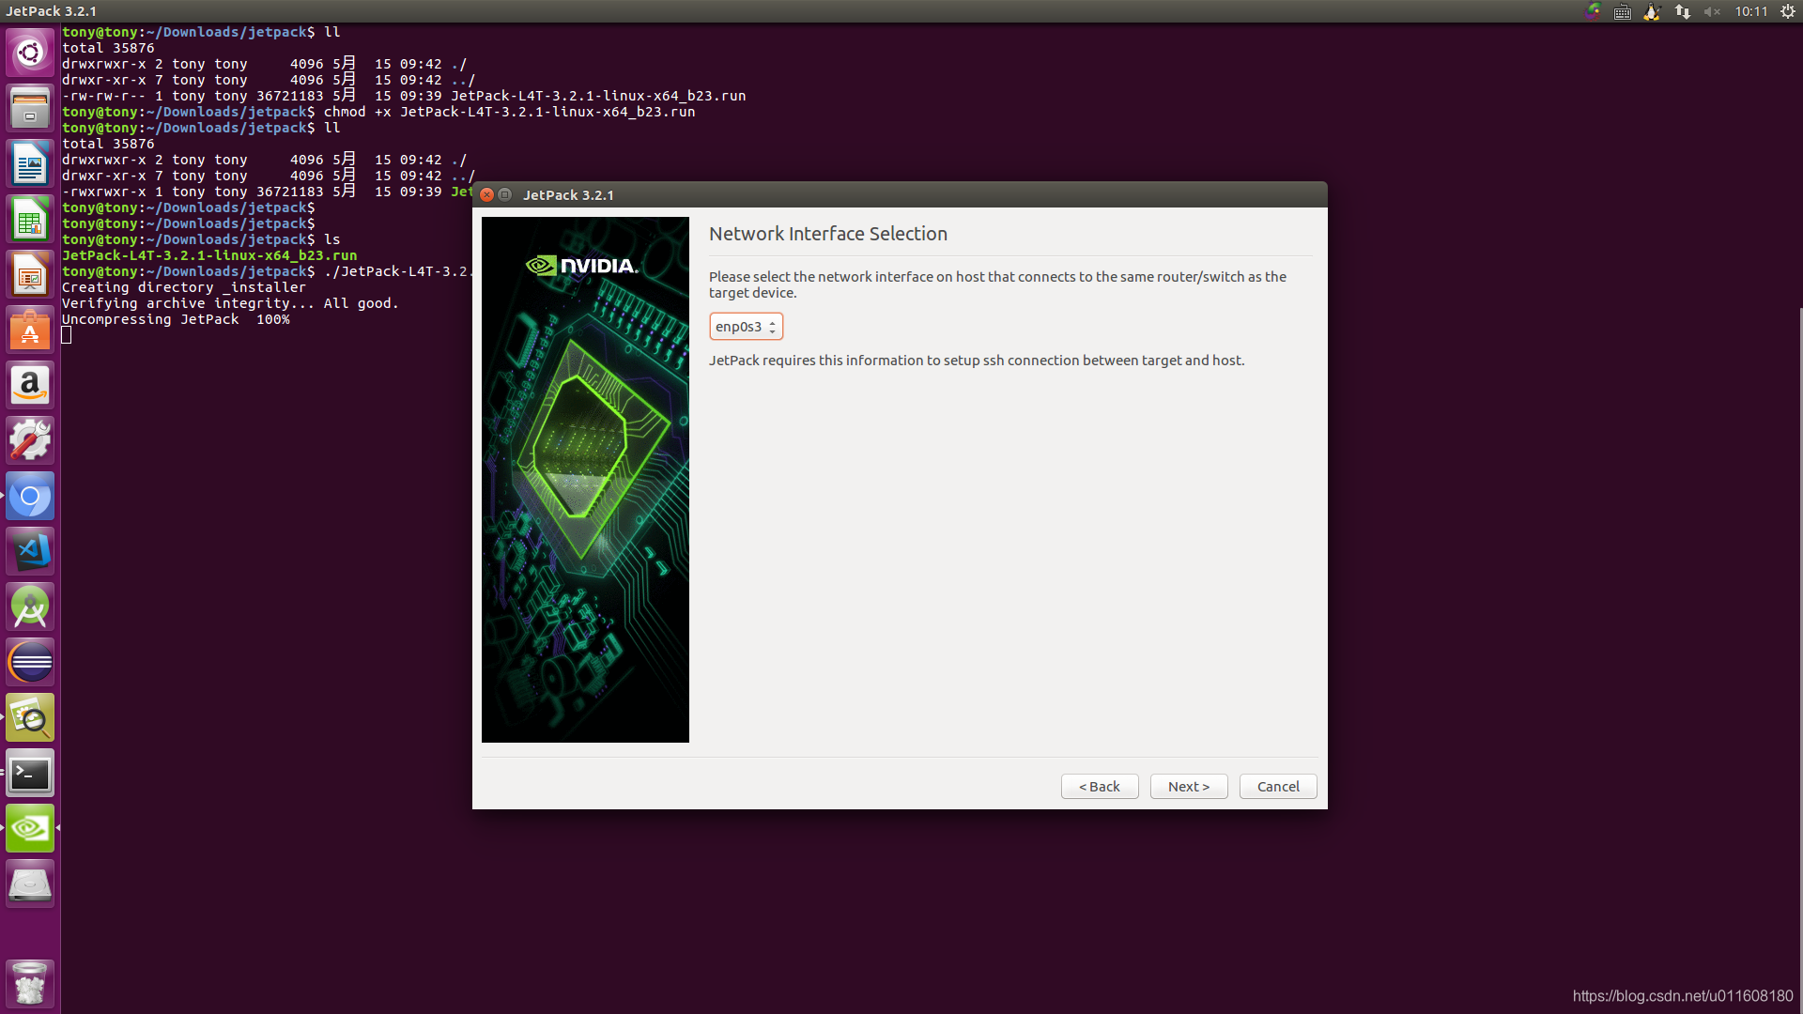Open the clock showing 10:11
1803x1014 pixels.
point(1750,11)
